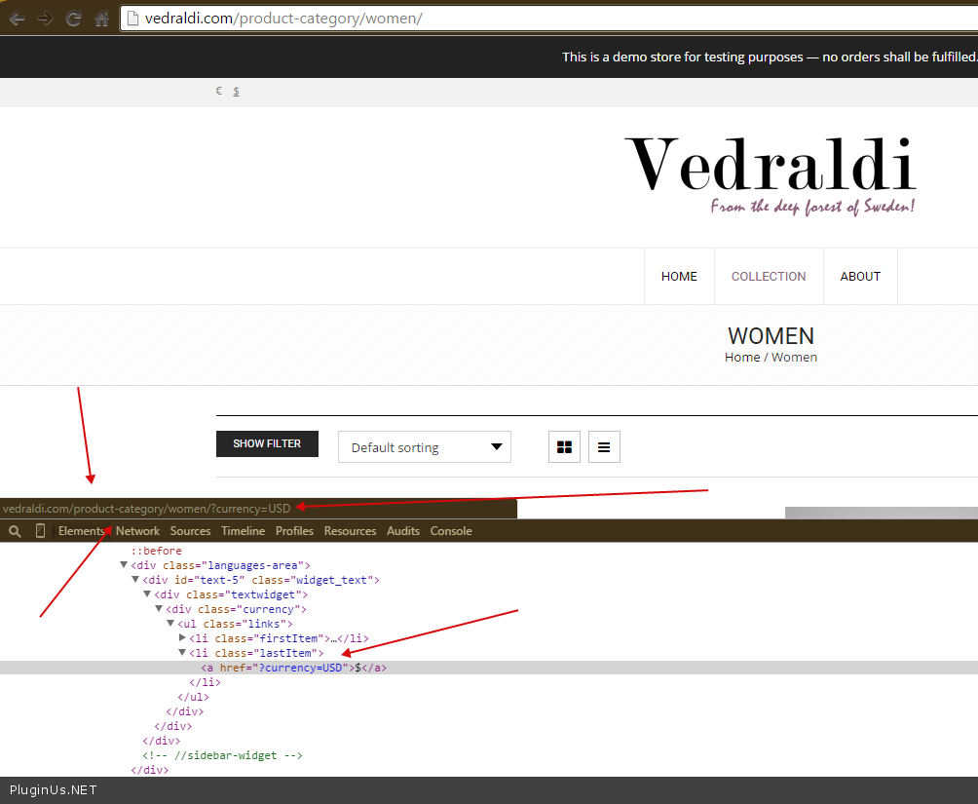978x804 pixels.
Task: Toggle DevTools device mode icon
Action: [40, 531]
